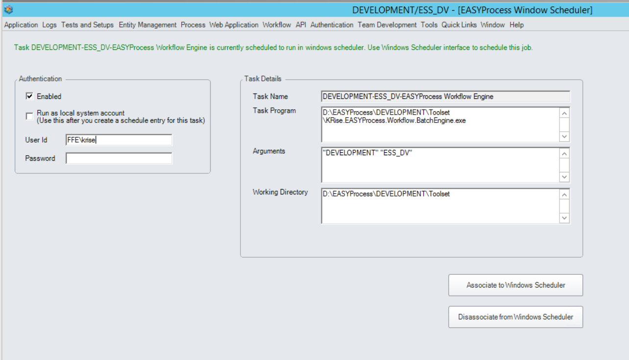This screenshot has width=629, height=360.
Task: Click the Password input field
Action: pyautogui.click(x=119, y=158)
